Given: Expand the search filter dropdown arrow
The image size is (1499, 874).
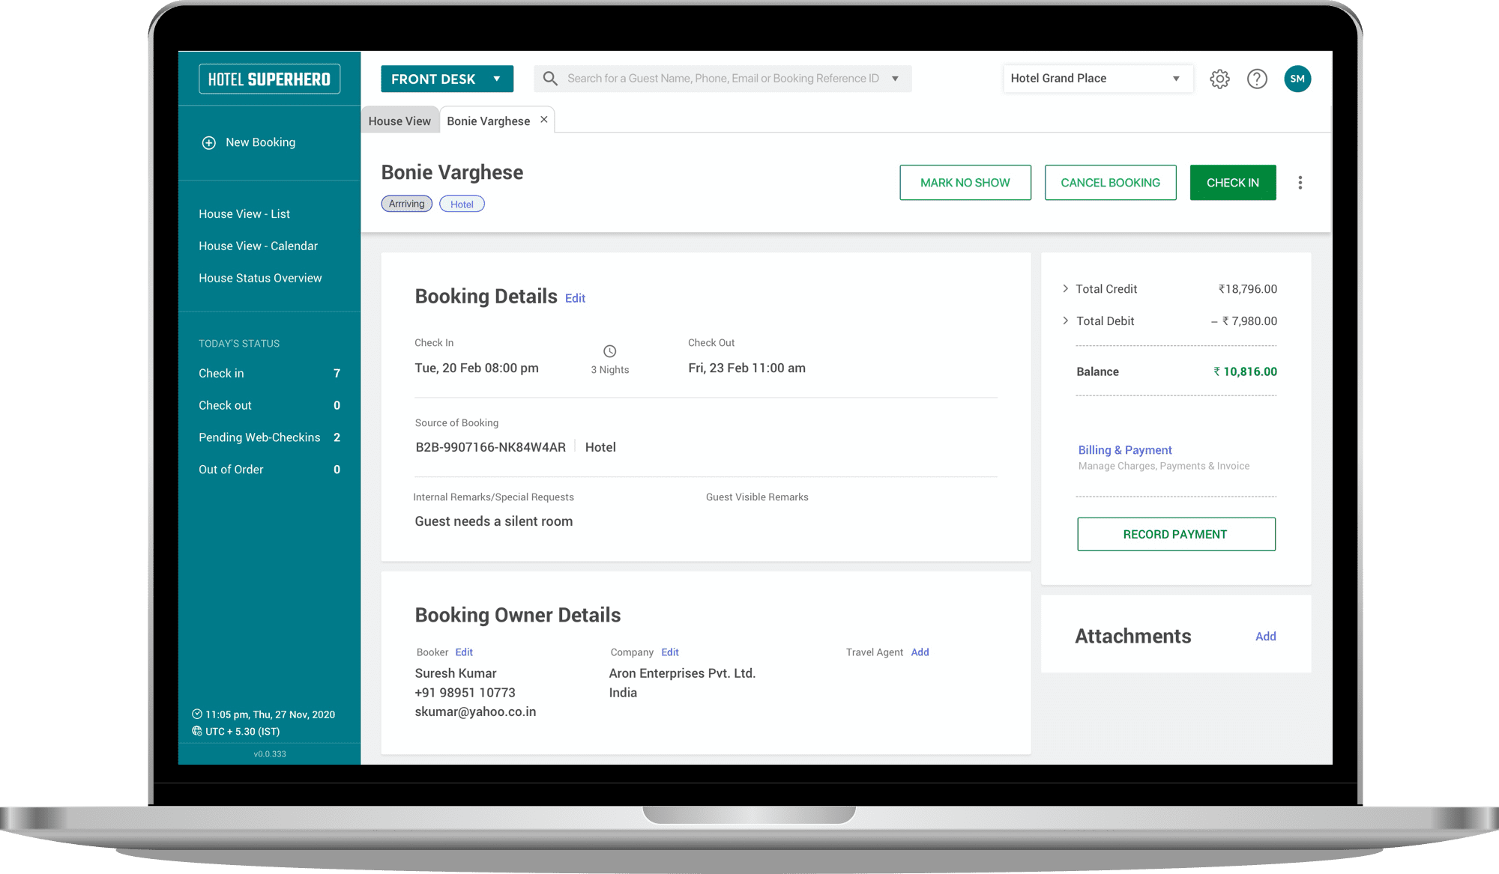Looking at the screenshot, I should (x=895, y=79).
